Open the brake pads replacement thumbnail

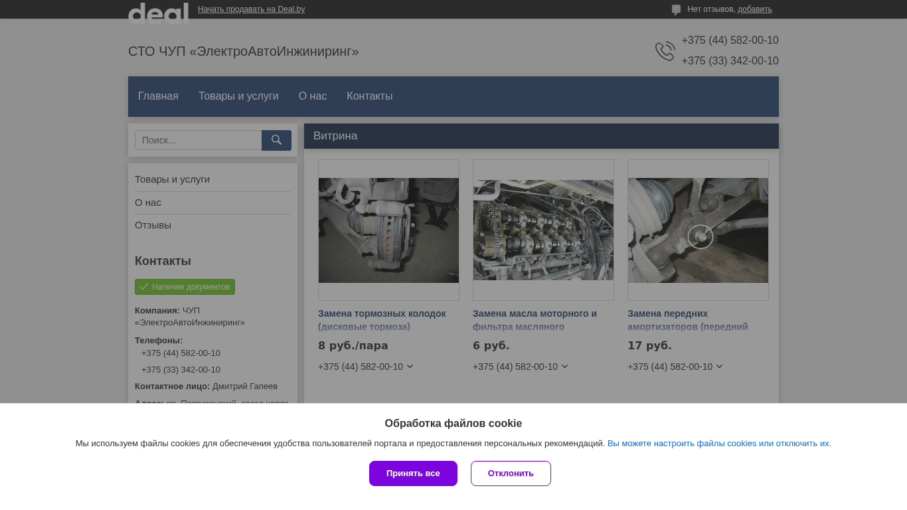coord(388,230)
